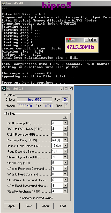Image resolution: width=111 pixels, height=213 pixels.
Task: Click the Apply button in MemSet
Action: [12, 206]
